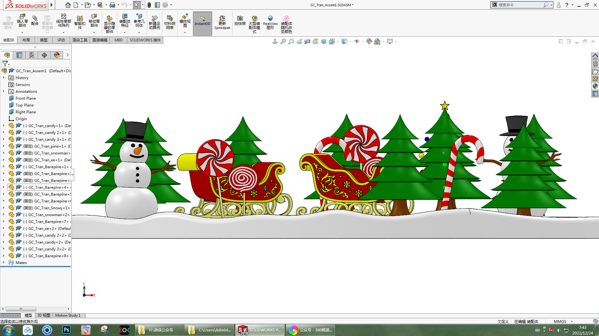Open the ConfigurationManager tab icon
This screenshot has width=599, height=336.
point(32,55)
